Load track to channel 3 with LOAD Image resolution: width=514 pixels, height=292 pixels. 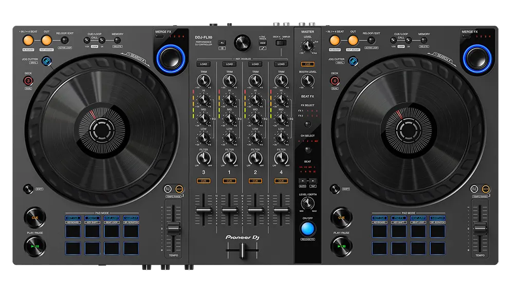[x=204, y=64]
